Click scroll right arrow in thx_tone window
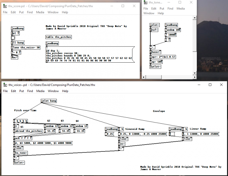Viewport: 228px width, 176px height. pyautogui.click(x=194, y=77)
